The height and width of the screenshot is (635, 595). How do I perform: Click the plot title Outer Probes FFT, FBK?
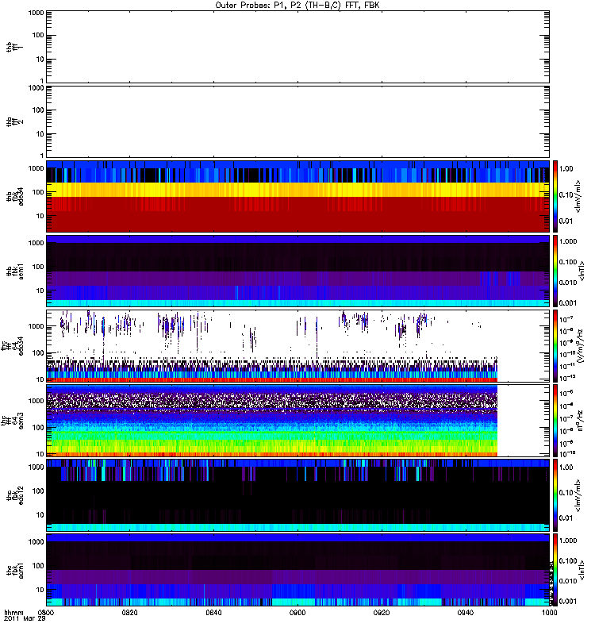[x=297, y=6]
